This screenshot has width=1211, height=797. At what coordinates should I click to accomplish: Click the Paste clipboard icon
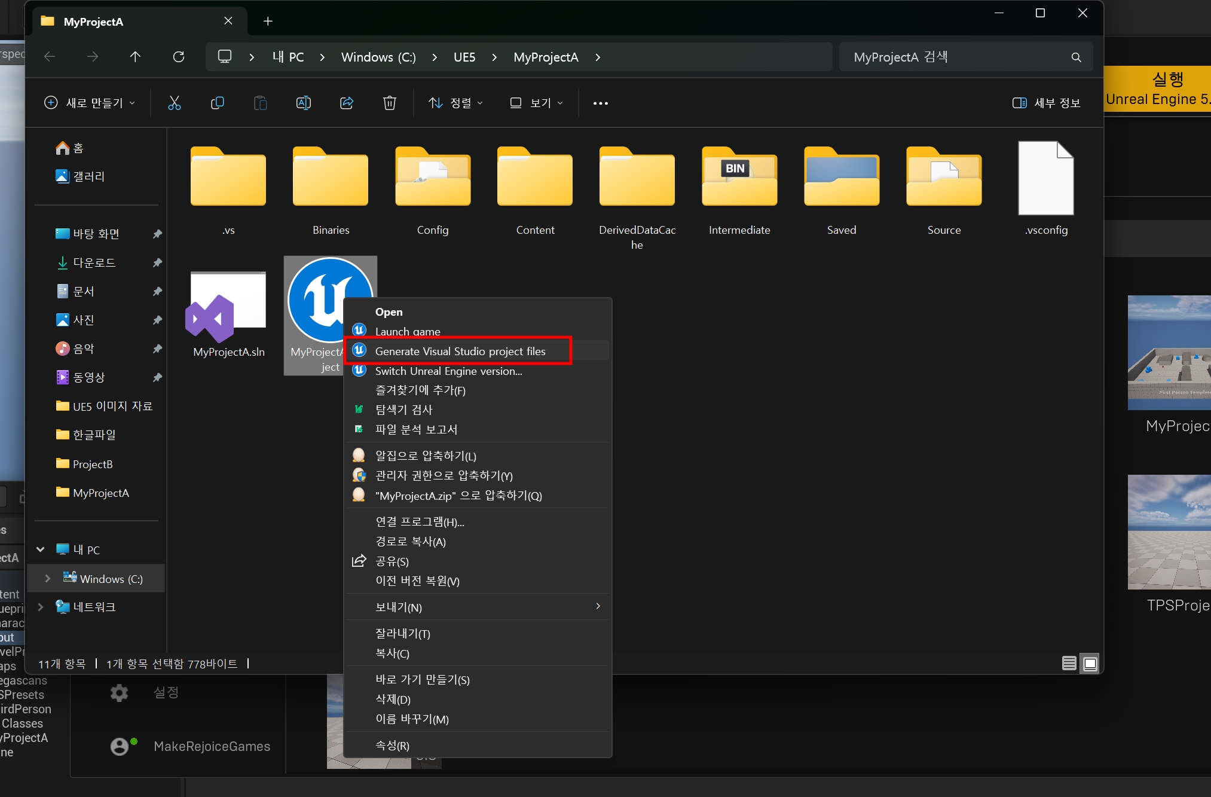[x=260, y=103]
